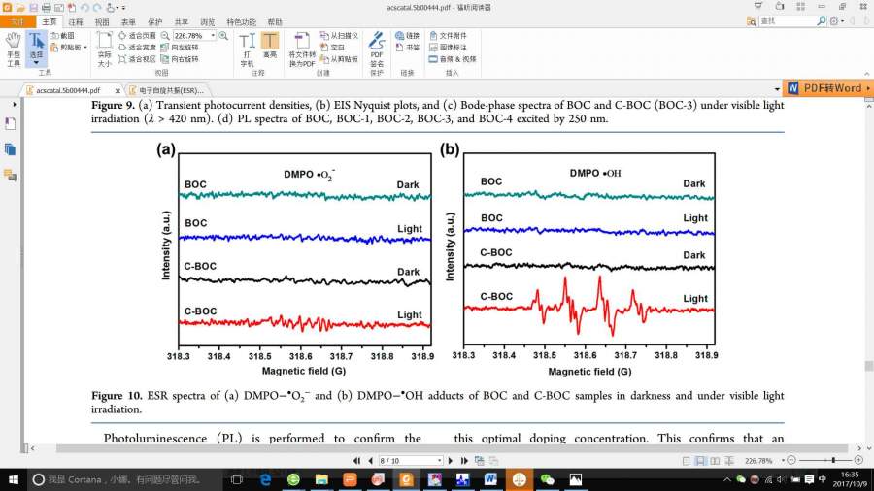The image size is (874, 491).
Task: Create PDF from scanner (从扫描仪)
Action: click(339, 36)
